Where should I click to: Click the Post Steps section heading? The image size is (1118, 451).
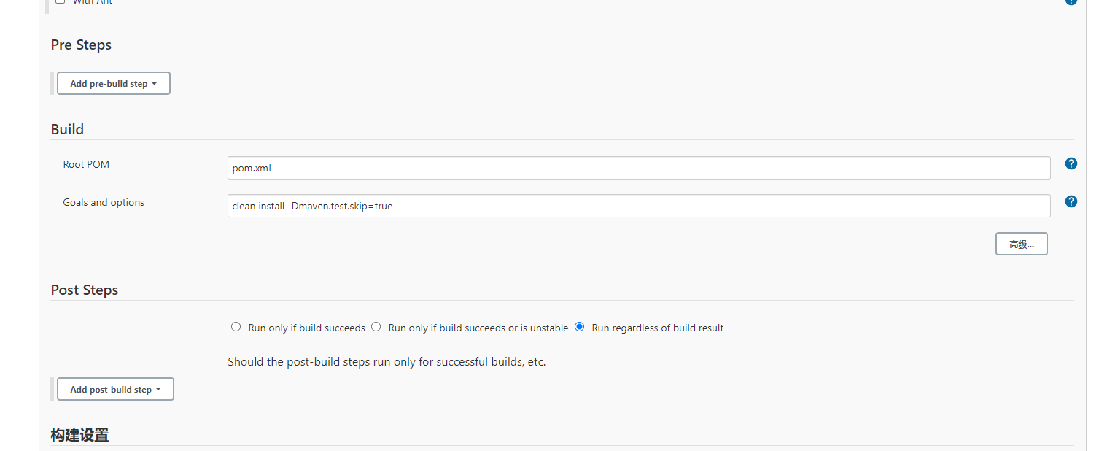(85, 290)
